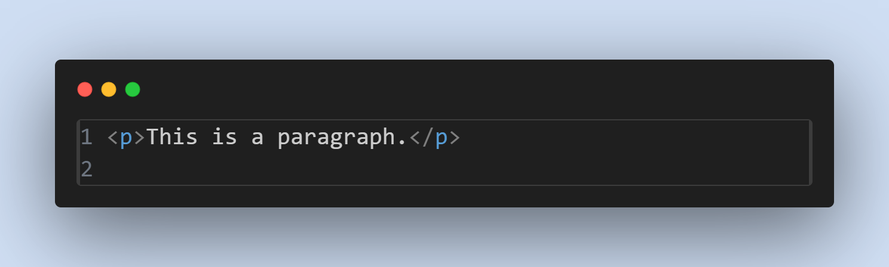Click the opening angle bracket of first tag
Image resolution: width=889 pixels, height=267 pixels.
[x=112, y=138]
